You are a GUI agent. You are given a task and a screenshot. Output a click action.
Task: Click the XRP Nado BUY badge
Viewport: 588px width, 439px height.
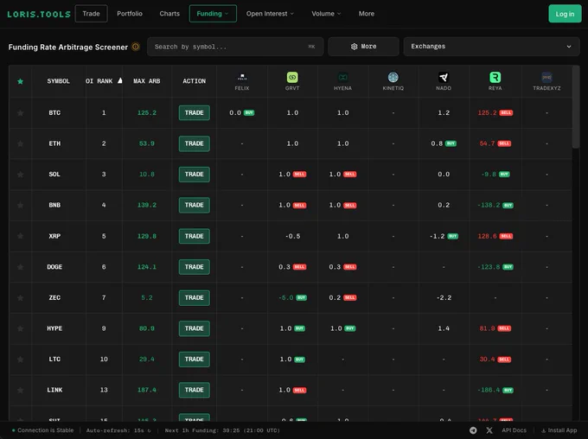[x=452, y=236]
